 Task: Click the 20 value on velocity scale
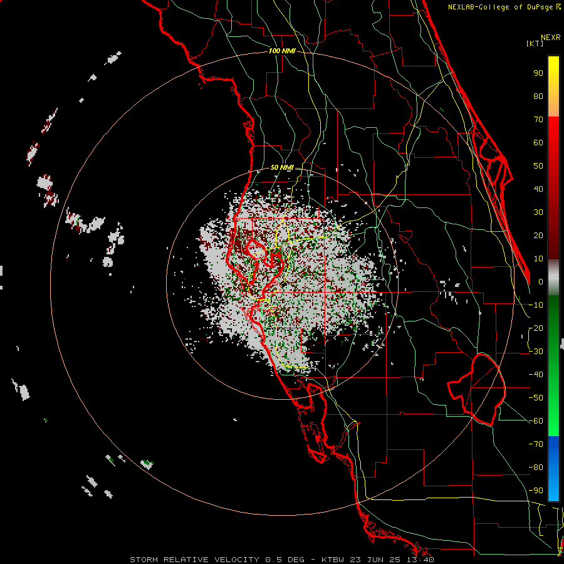[538, 235]
